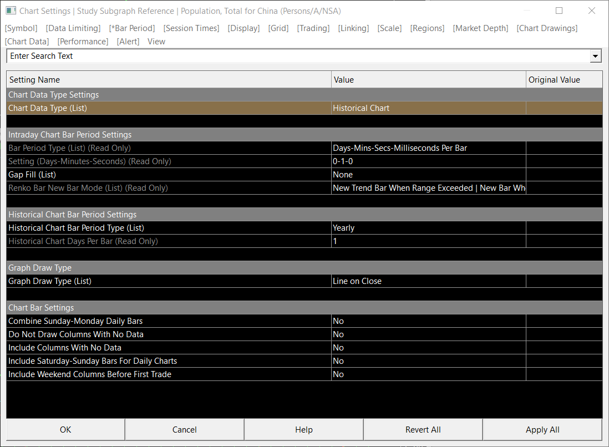Toggle Include Weekend Columns Before First Trade
Screen dimensions: 609x447
pyautogui.click(x=428, y=374)
